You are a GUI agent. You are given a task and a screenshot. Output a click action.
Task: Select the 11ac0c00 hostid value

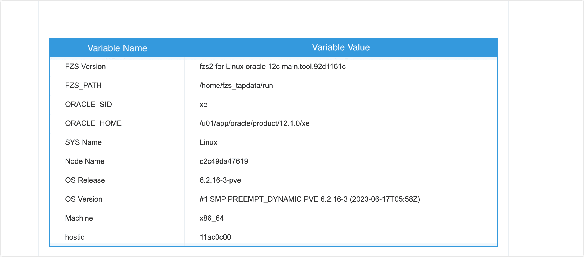[216, 237]
